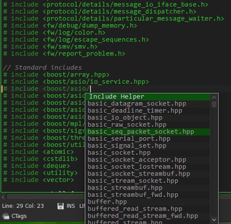231x224 pixels.
Task: Click the message_io_iface_base.h include line
Action: pyautogui.click(x=106, y=4)
